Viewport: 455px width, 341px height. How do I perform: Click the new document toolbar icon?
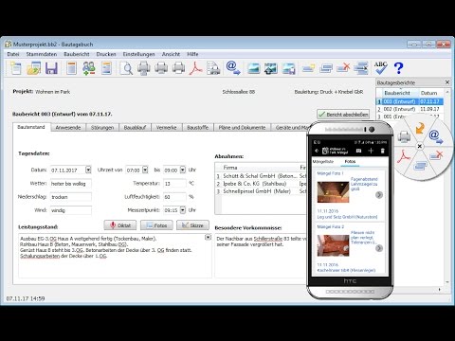click(15, 68)
